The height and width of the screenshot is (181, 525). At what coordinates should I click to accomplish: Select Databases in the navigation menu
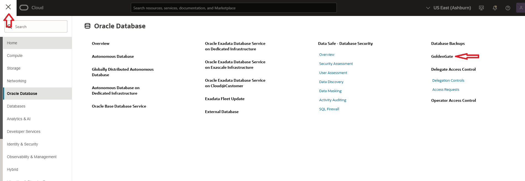[37, 106]
